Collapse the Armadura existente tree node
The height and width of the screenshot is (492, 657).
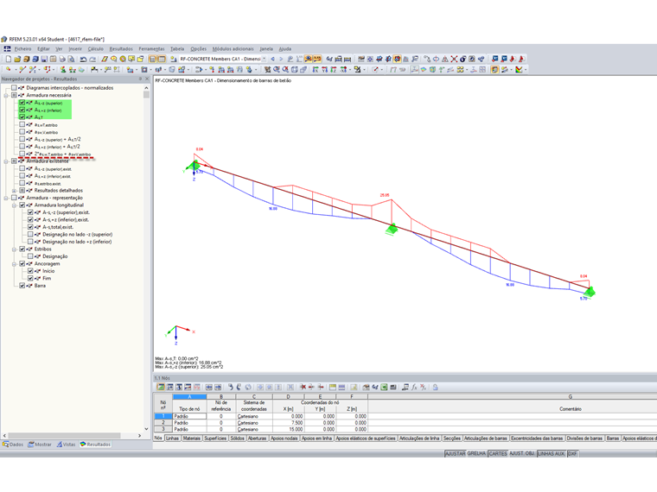click(x=6, y=161)
